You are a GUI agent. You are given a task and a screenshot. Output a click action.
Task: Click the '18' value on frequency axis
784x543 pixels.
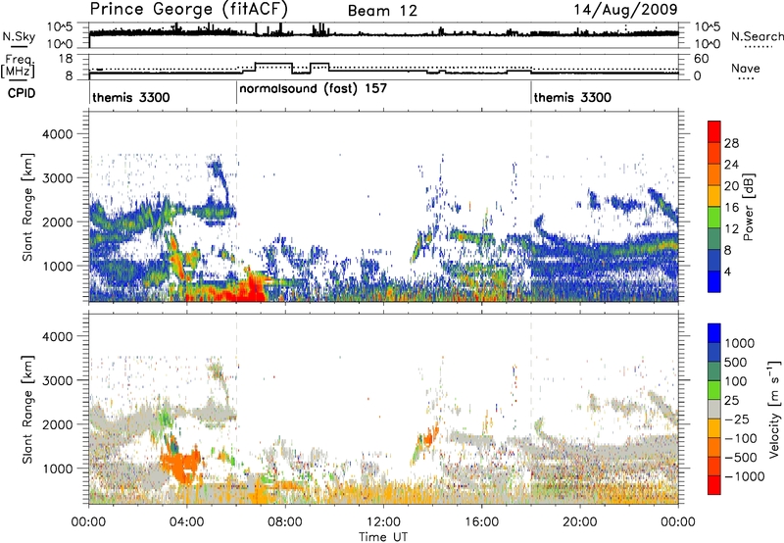coord(65,59)
